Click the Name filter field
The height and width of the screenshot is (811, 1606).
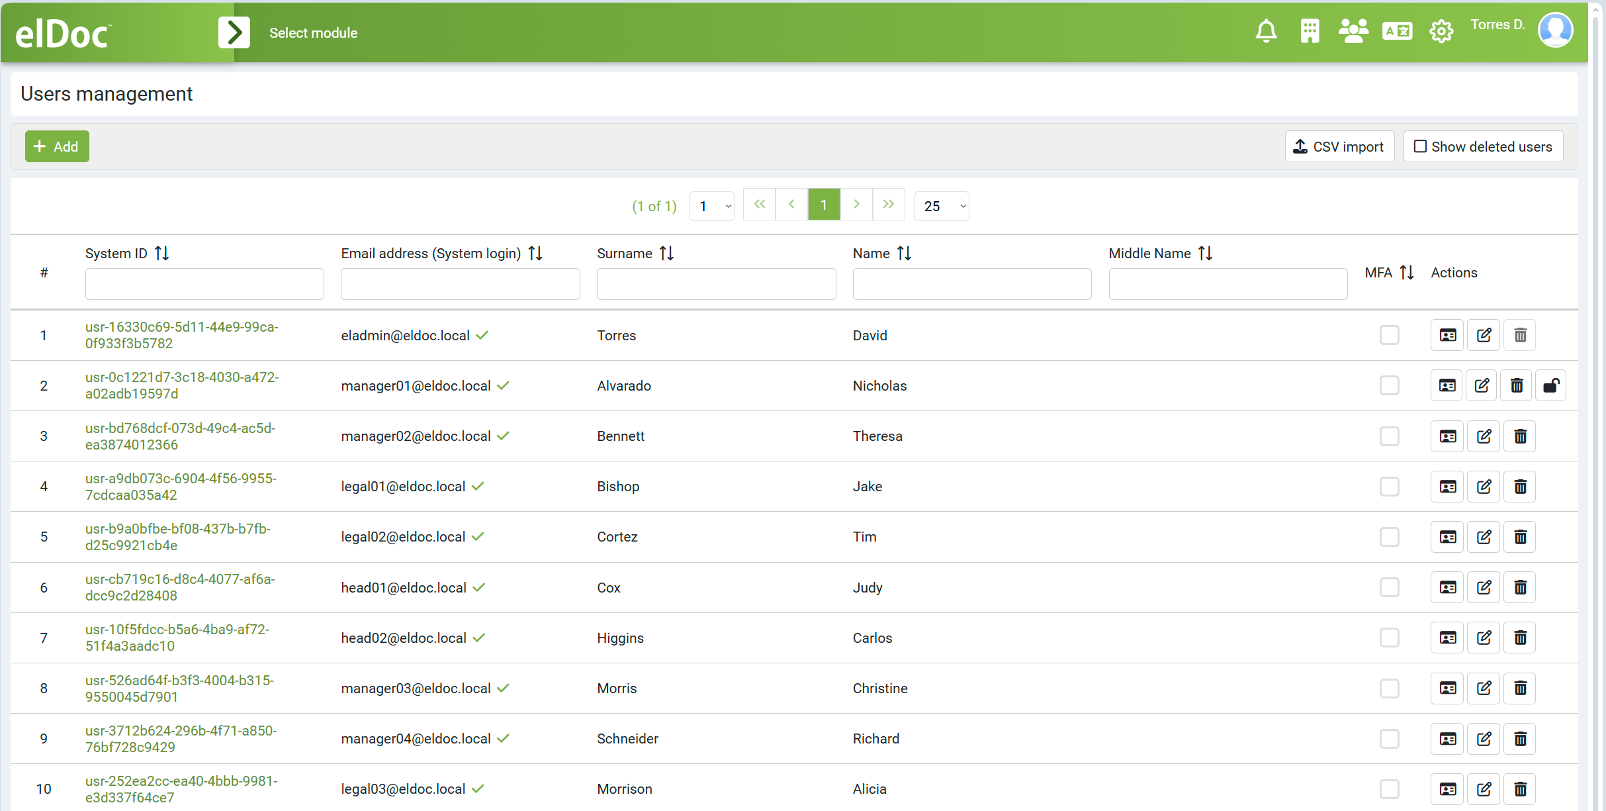972,284
